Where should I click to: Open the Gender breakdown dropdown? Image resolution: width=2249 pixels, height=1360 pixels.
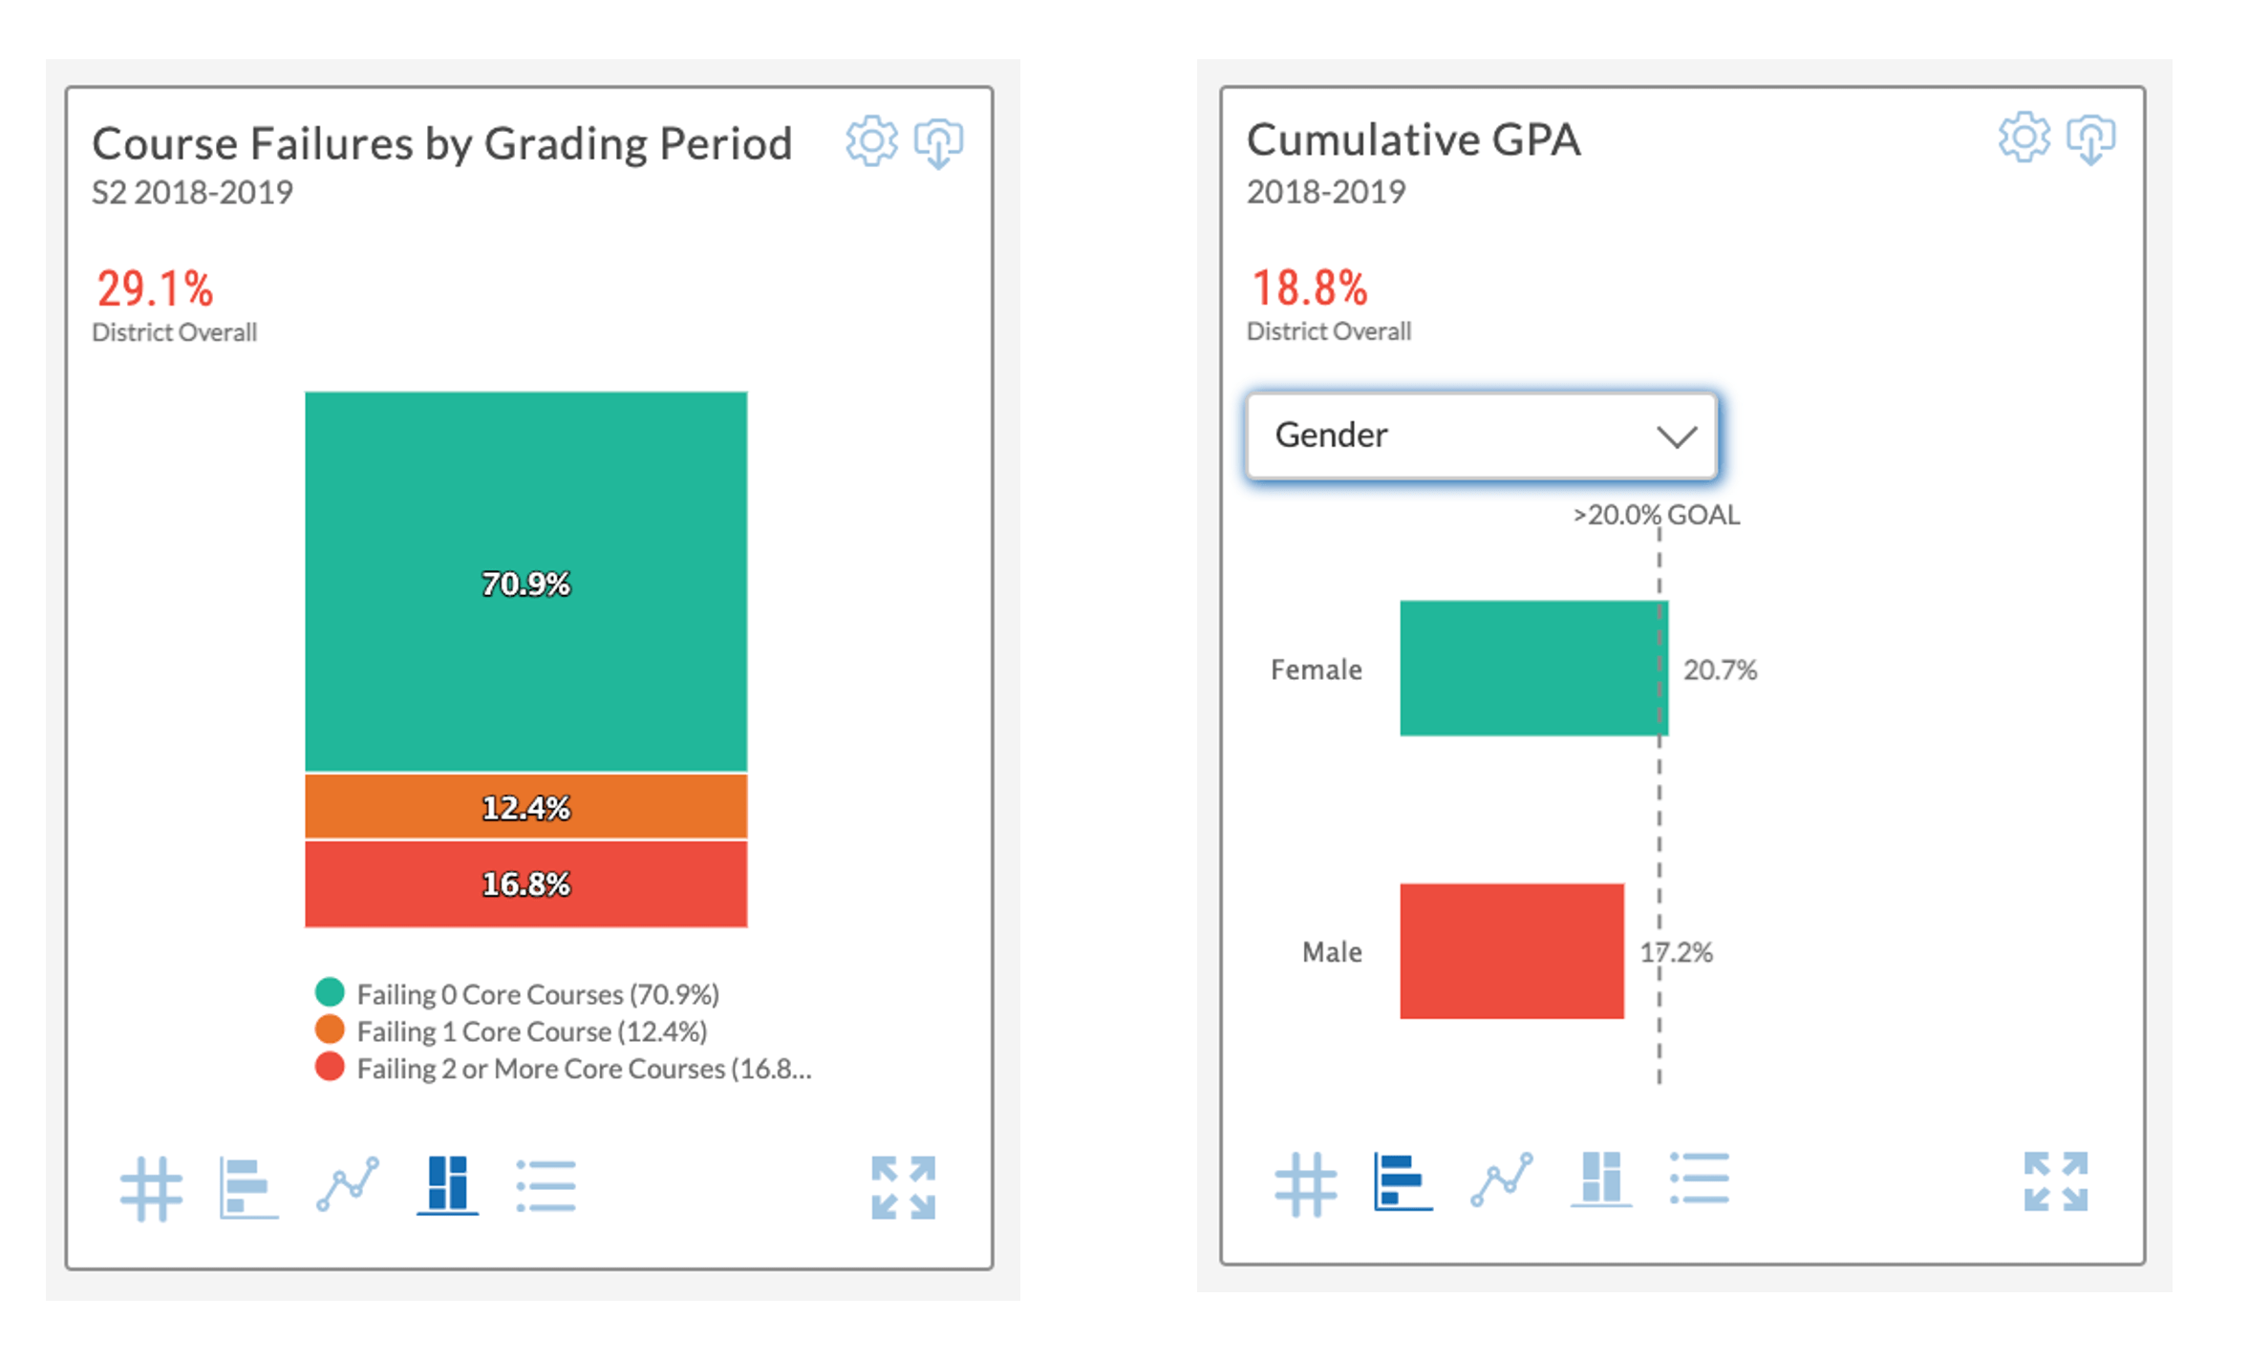(x=1480, y=436)
